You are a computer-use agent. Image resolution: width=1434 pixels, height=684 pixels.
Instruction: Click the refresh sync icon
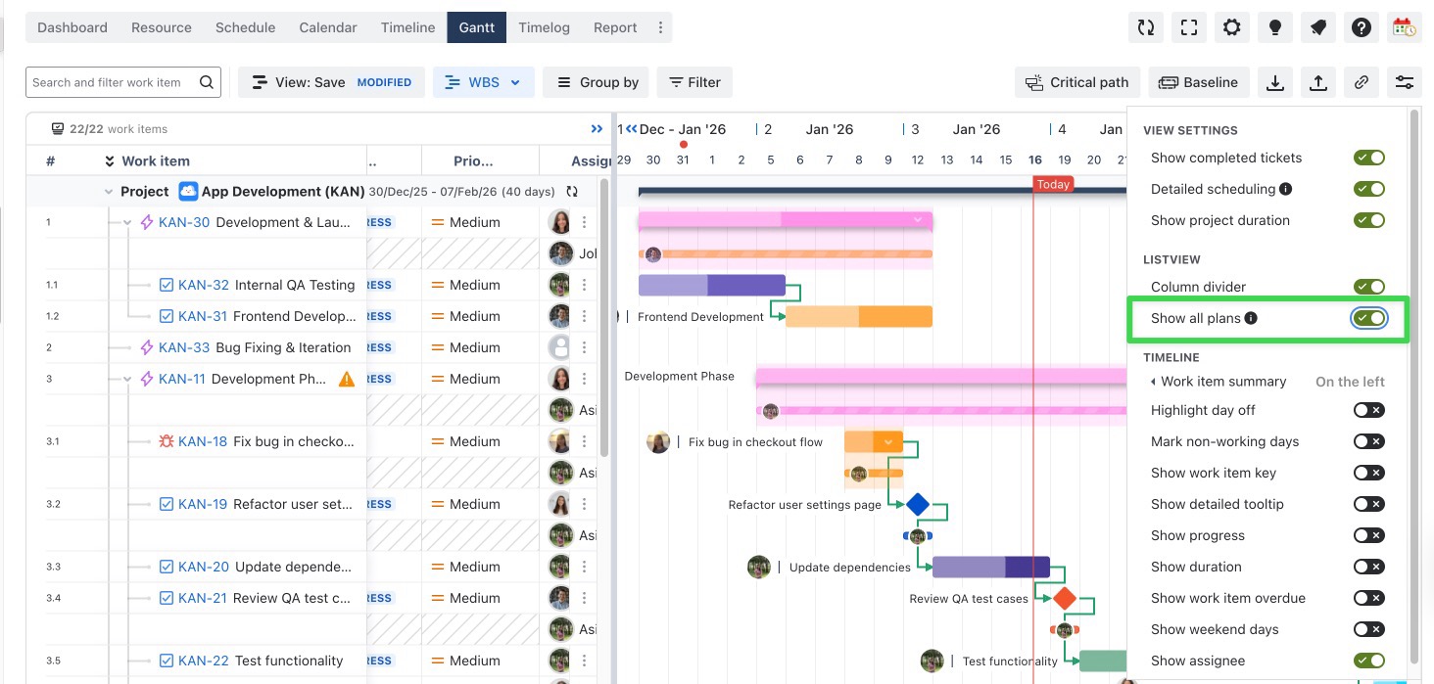[x=1146, y=27]
